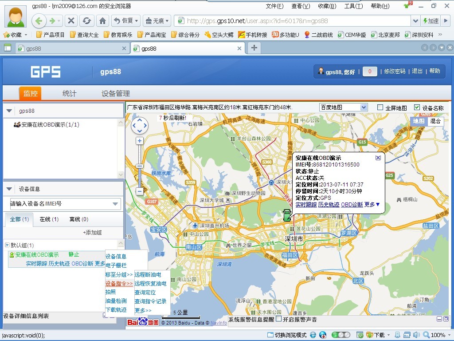Zoom out the map with minus button

(140, 191)
